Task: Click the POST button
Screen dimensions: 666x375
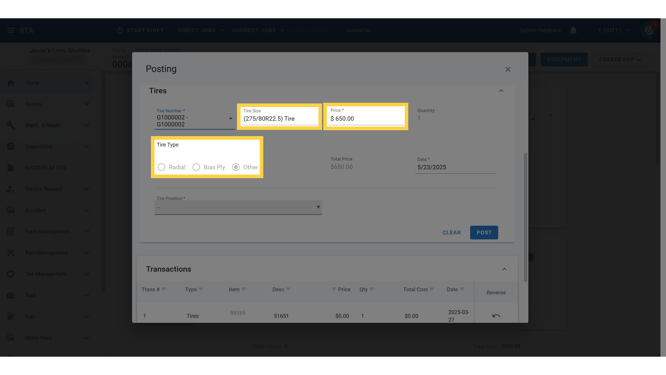Action: pyautogui.click(x=484, y=233)
